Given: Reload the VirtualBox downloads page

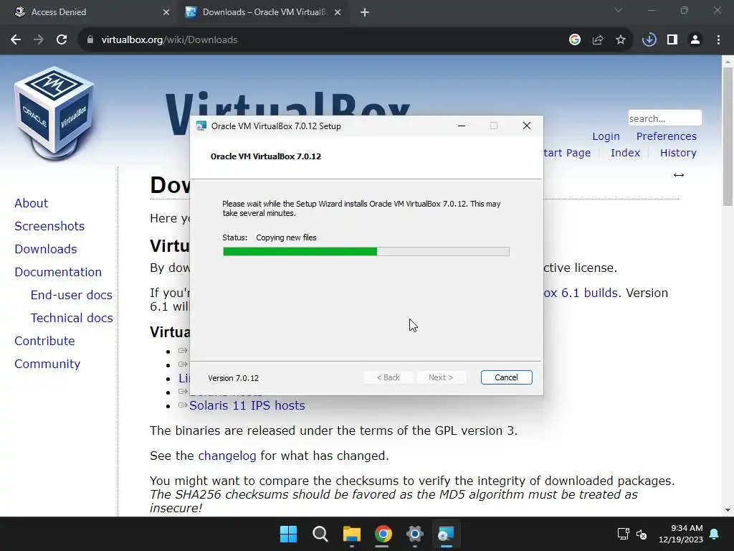Looking at the screenshot, I should point(62,40).
